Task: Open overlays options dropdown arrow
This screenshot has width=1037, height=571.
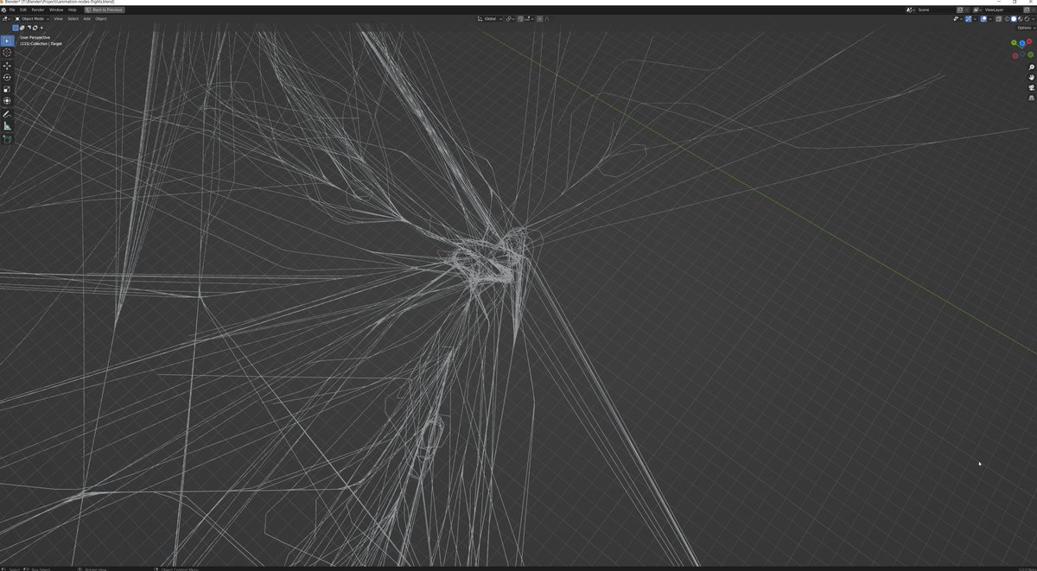Action: click(x=990, y=19)
